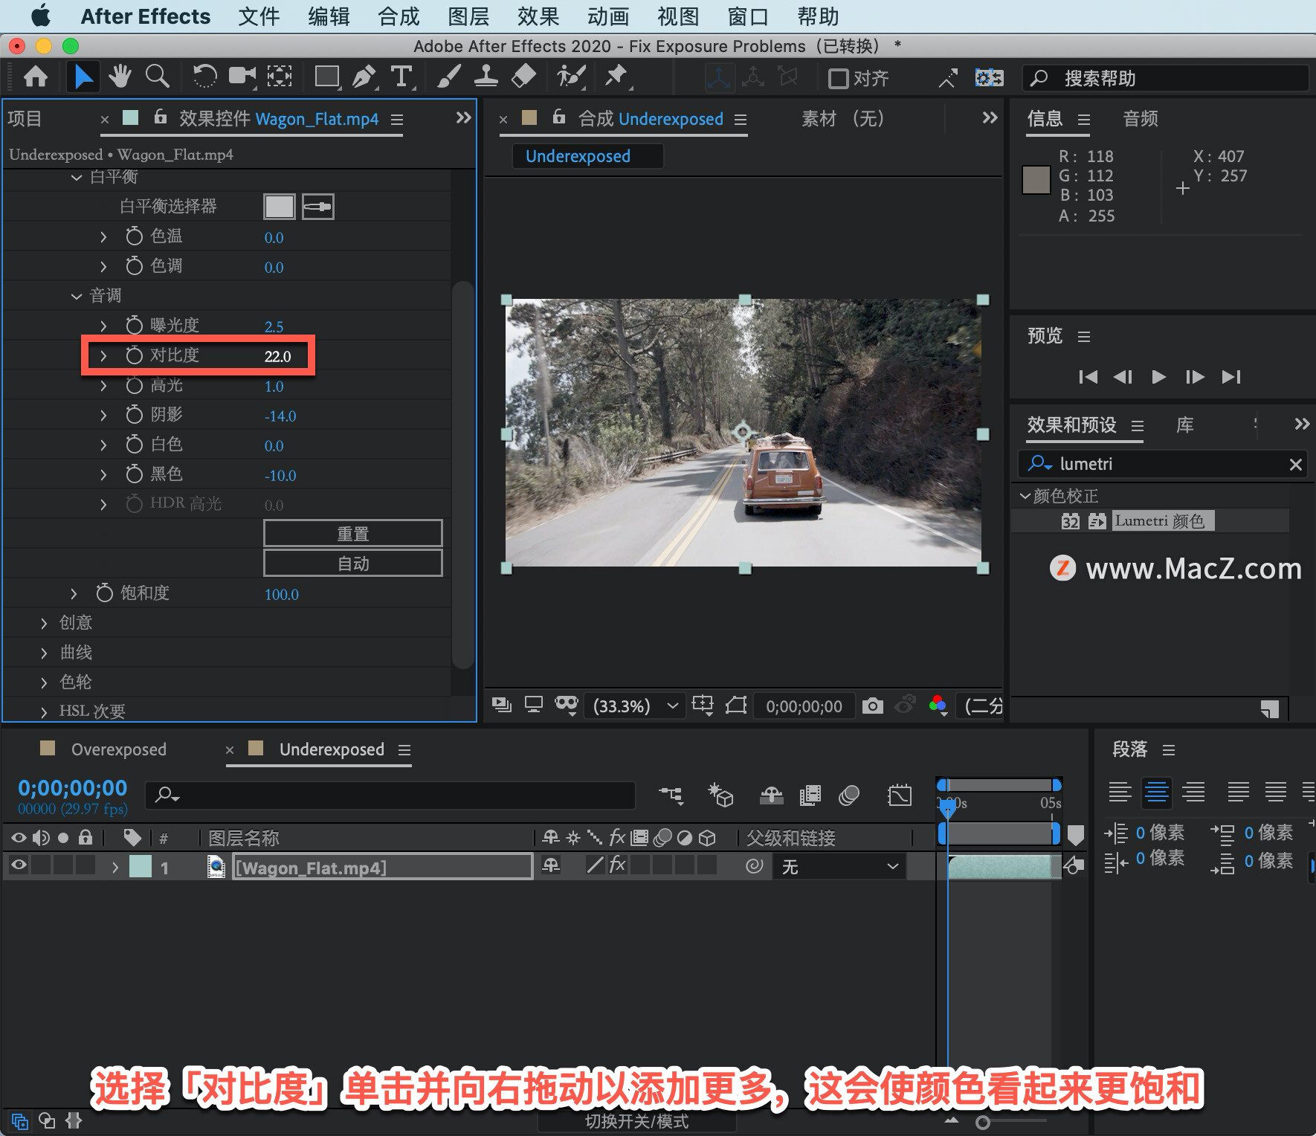Click the white balance color swatch
The height and width of the screenshot is (1136, 1316).
click(x=280, y=207)
